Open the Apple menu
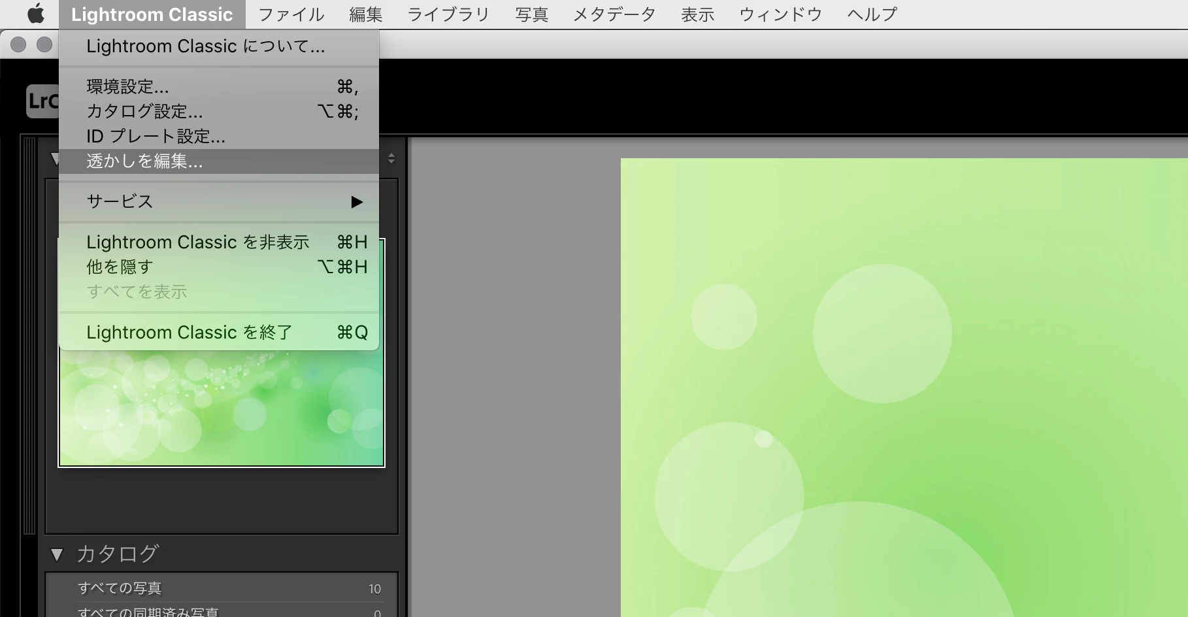This screenshot has height=617, width=1188. (x=36, y=14)
